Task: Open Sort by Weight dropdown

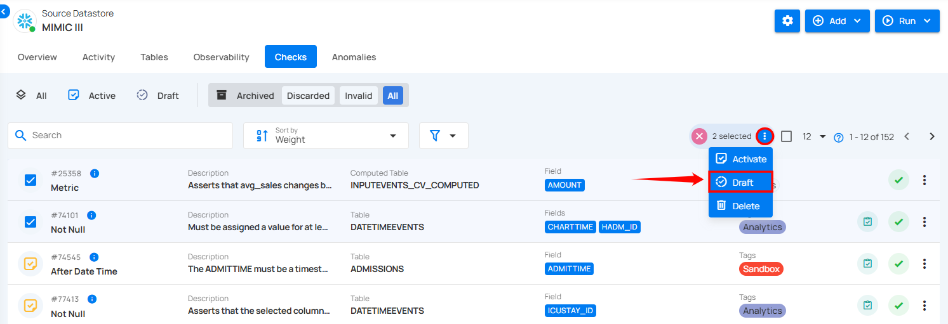Action: pyautogui.click(x=326, y=136)
